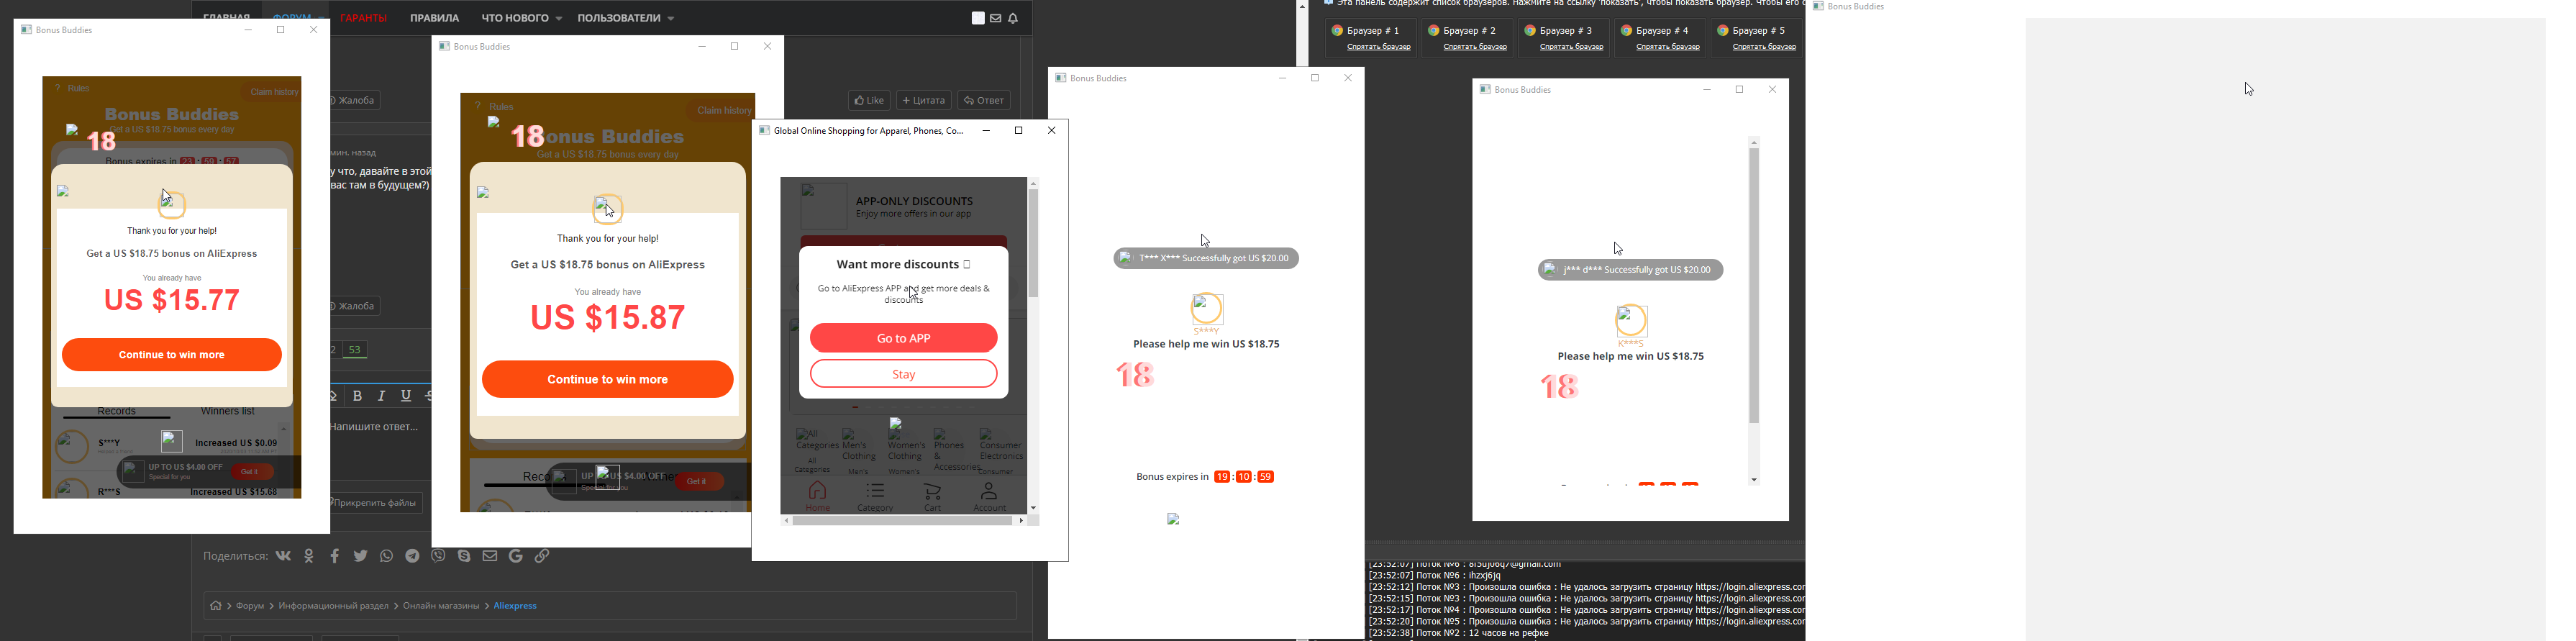Screen dimensions: 2576x641
Task: Click log line 'Поток №2 : 12 часов на рефке'
Action: [1459, 634]
